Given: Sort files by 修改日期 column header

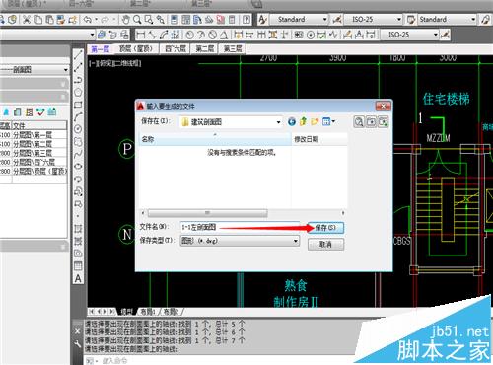Looking at the screenshot, I should (x=318, y=139).
